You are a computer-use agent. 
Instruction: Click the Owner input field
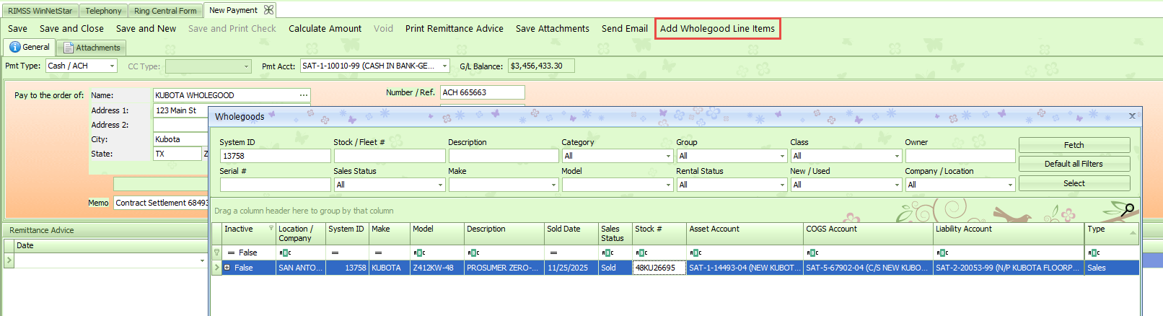[x=960, y=156]
